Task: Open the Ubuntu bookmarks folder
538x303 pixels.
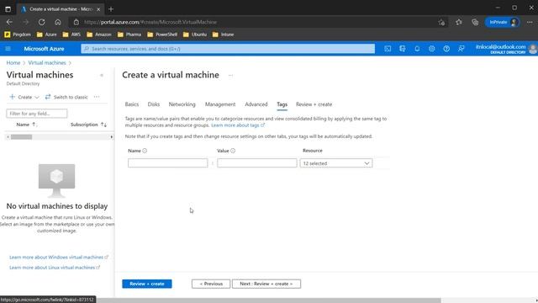Action: [195, 35]
